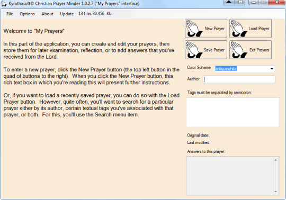The image size is (286, 200).
Task: Open the About menu
Action: (x=47, y=14)
